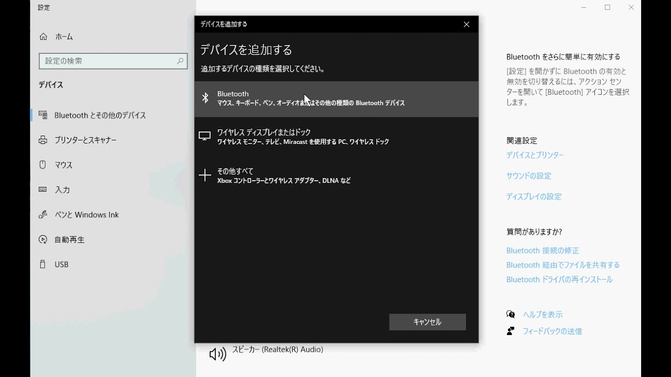This screenshot has height=377, width=671.
Task: Click the magnifier icon in search box
Action: coord(180,61)
